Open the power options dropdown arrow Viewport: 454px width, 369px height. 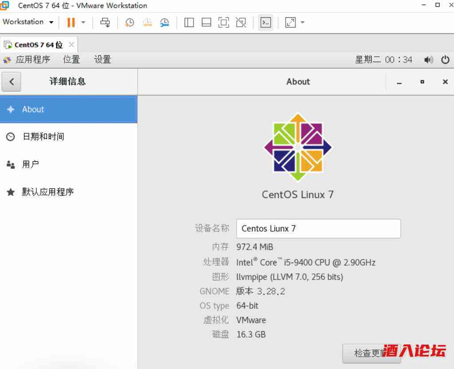83,22
